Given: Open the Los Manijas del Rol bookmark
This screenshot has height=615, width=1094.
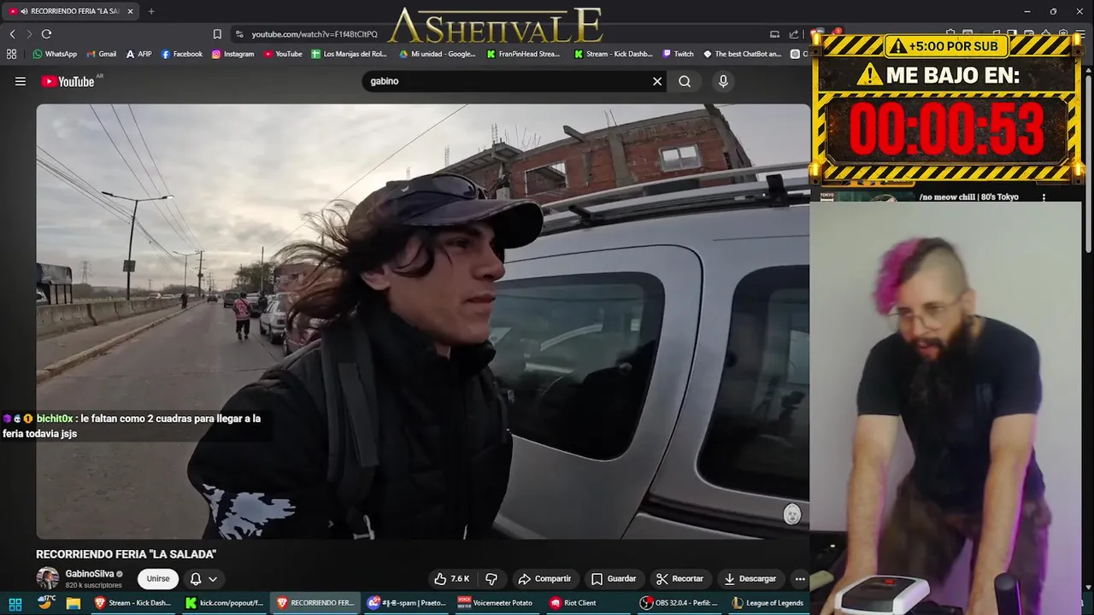Looking at the screenshot, I should (x=349, y=54).
